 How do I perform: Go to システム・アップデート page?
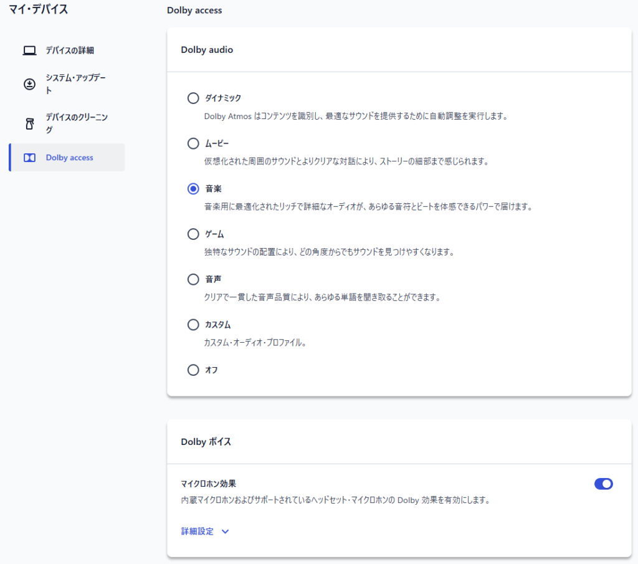click(75, 84)
